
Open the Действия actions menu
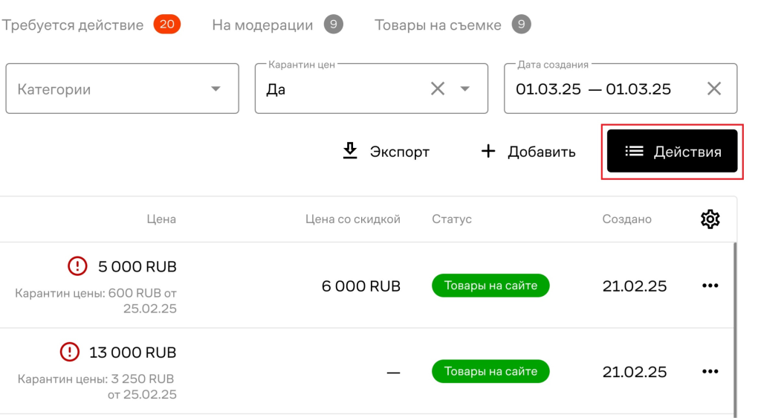672,152
